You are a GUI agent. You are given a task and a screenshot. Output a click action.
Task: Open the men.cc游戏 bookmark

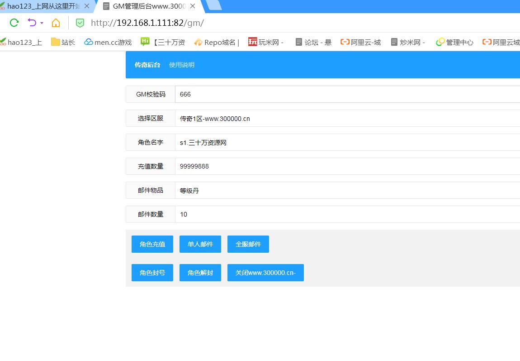(x=108, y=42)
